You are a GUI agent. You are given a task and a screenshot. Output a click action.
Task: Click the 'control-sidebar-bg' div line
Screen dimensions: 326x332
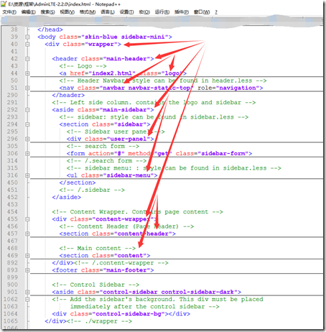pos(121,314)
